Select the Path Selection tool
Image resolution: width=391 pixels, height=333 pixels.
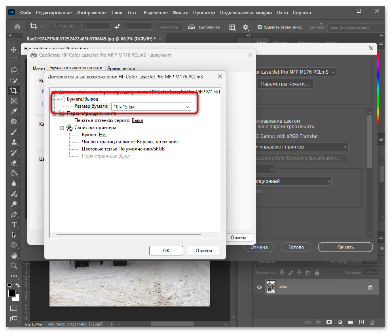pyautogui.click(x=14, y=235)
